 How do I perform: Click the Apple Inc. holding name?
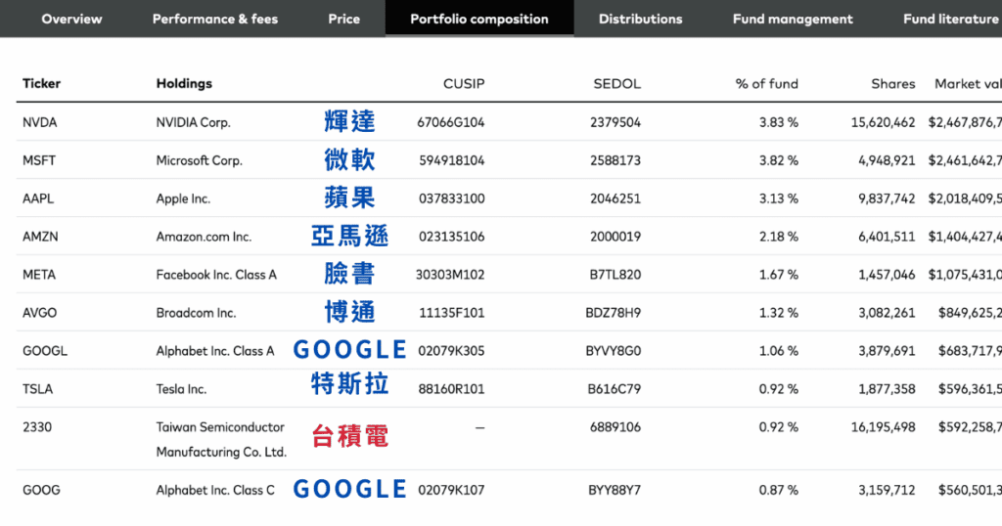[183, 198]
